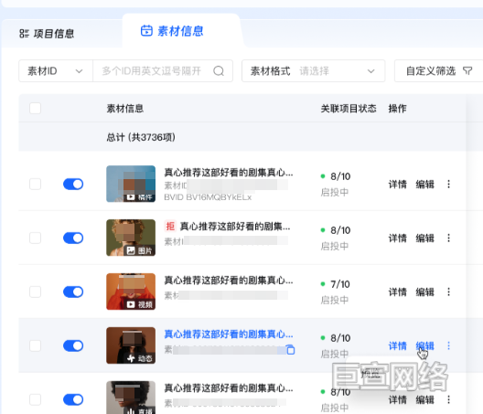This screenshot has width=483, height=414.
Task: Click the red 拒 rejected tag
Action: pyautogui.click(x=170, y=227)
